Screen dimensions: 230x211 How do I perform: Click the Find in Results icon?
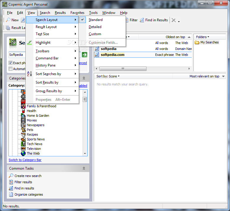(x=142, y=20)
